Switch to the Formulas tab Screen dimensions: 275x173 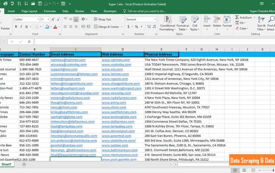pyautogui.click(x=50, y=11)
